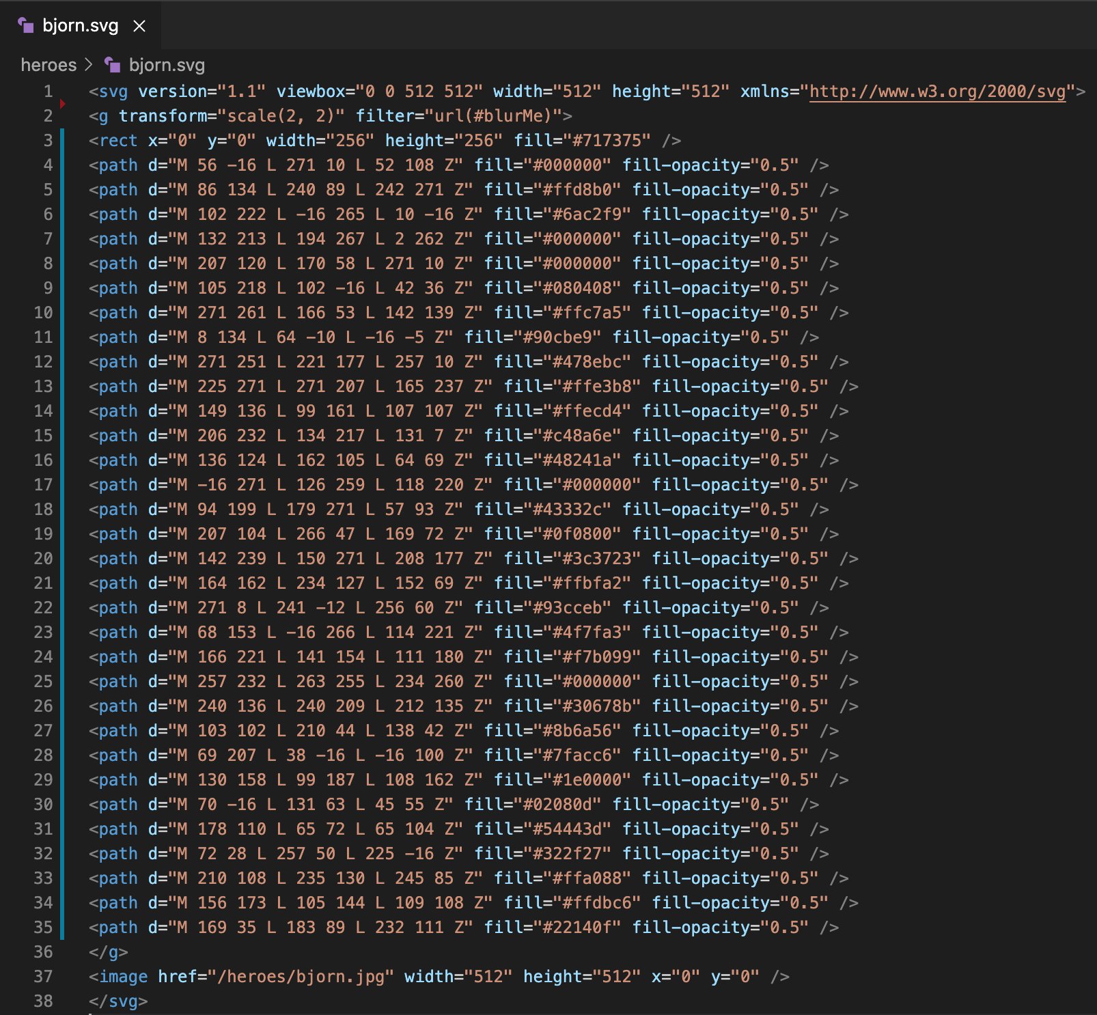Click path data M 169 35 L 183 89

[261, 928]
